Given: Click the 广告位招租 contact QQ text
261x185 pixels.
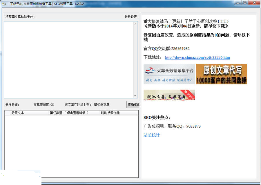Looking at the screenshot, I should pyautogui.click(x=172, y=126).
